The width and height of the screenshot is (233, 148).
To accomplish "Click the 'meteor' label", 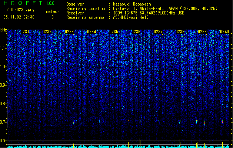I will click(x=53, y=11).
